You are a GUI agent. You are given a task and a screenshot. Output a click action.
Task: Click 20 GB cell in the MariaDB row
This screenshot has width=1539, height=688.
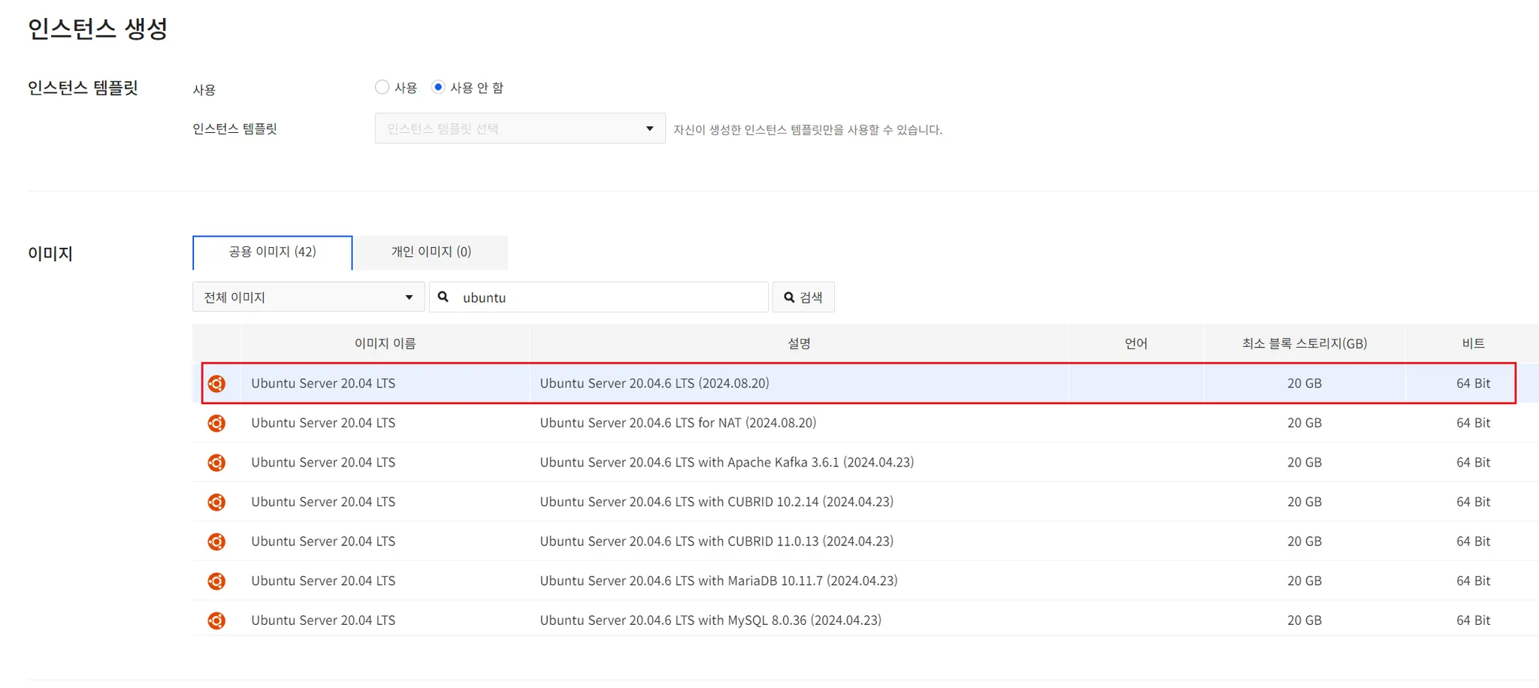point(1305,581)
